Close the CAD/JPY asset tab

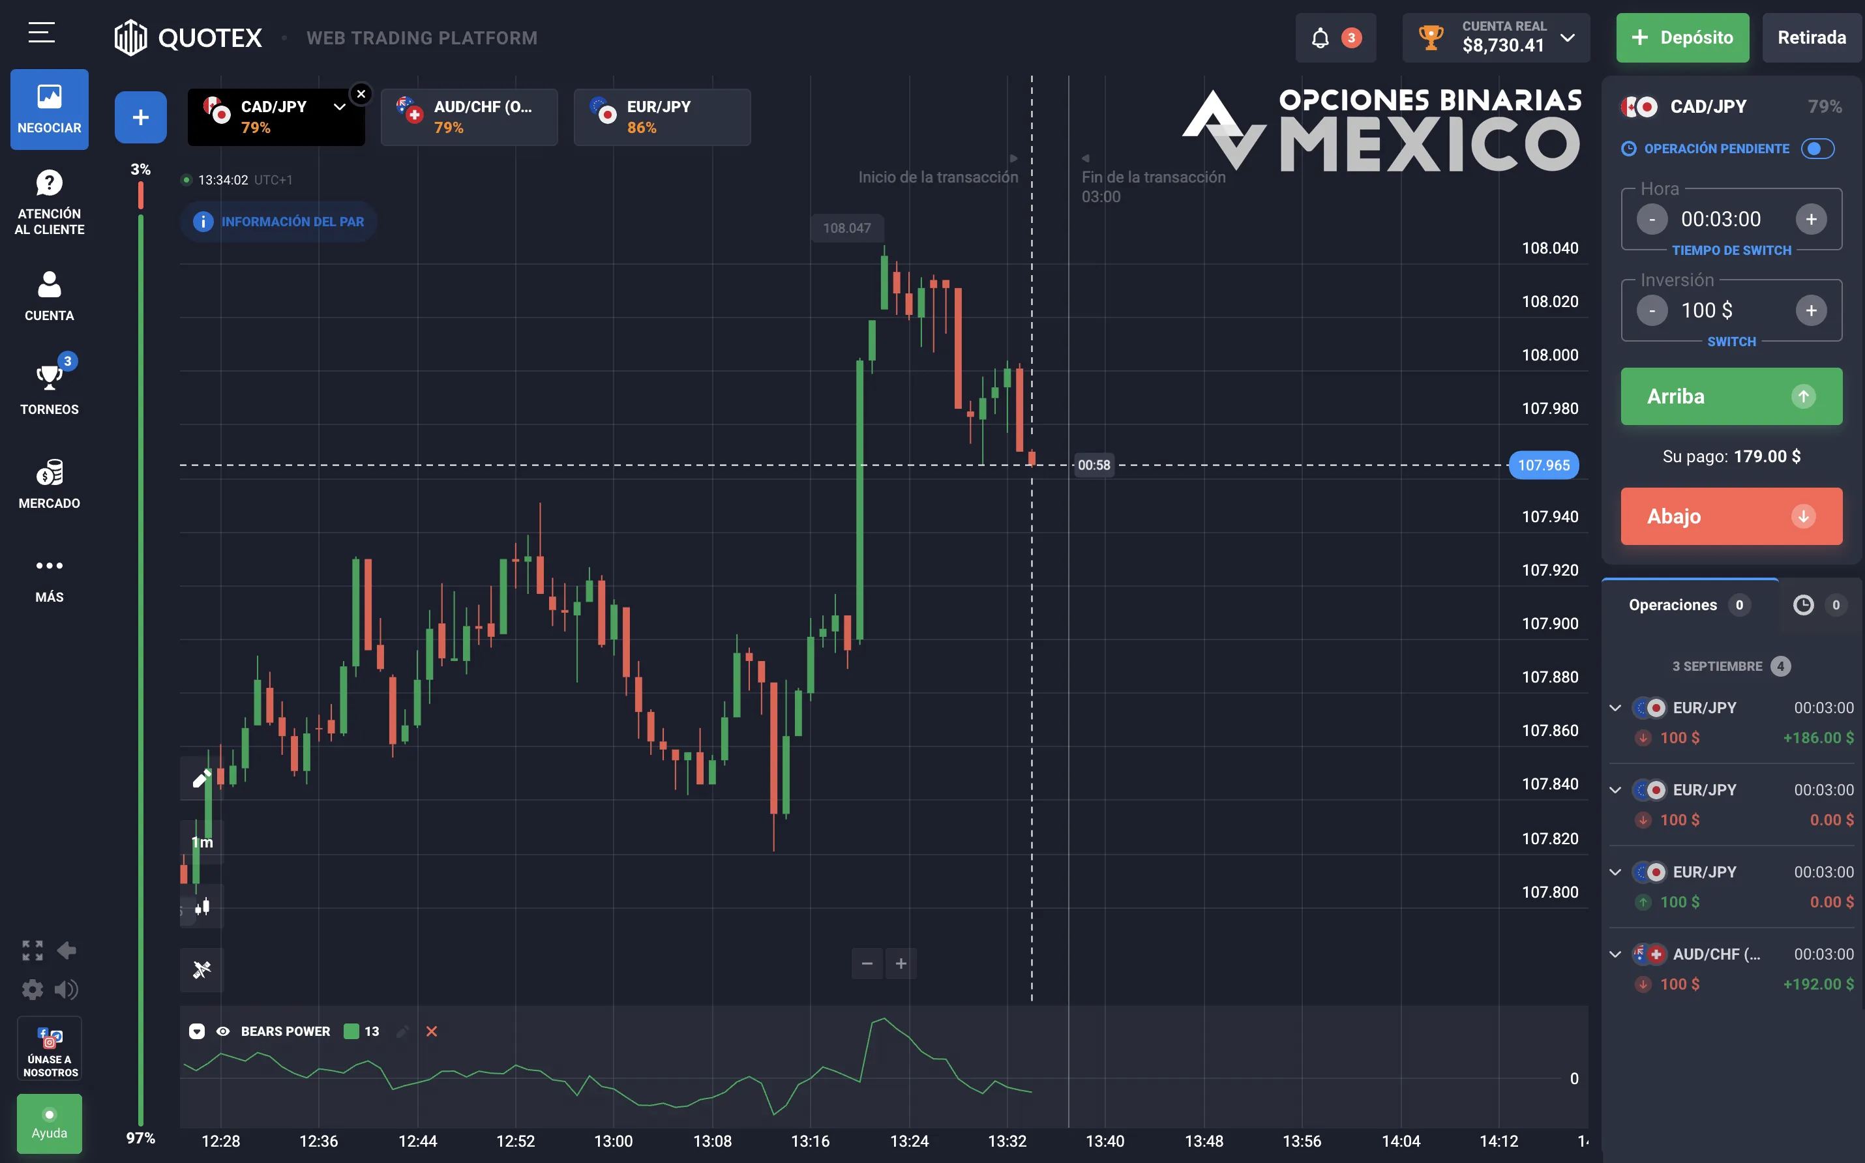pyautogui.click(x=361, y=94)
